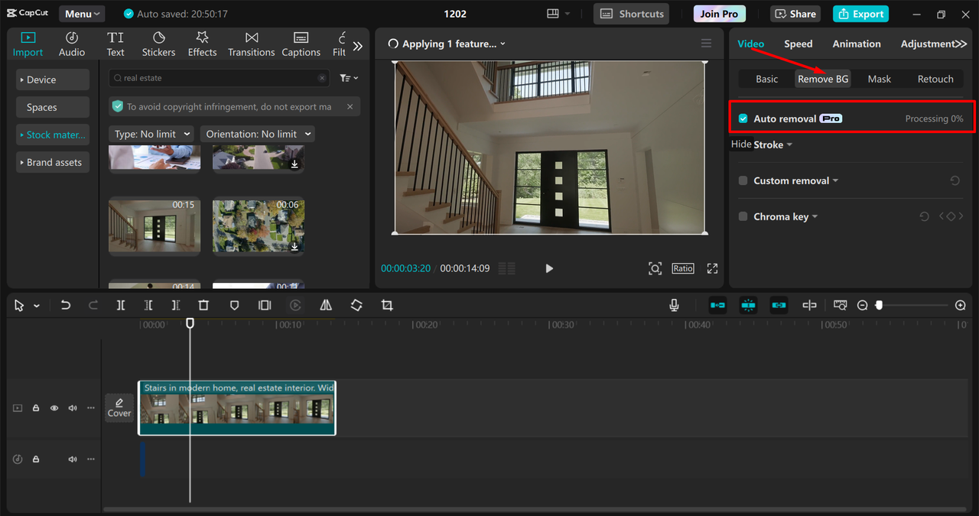Click the zoom-out magnifier on timeline
This screenshot has height=516, width=979.
coord(862,305)
